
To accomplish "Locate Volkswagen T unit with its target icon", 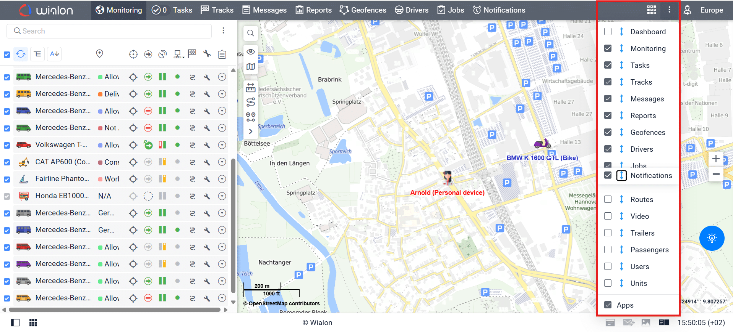I will [x=133, y=145].
